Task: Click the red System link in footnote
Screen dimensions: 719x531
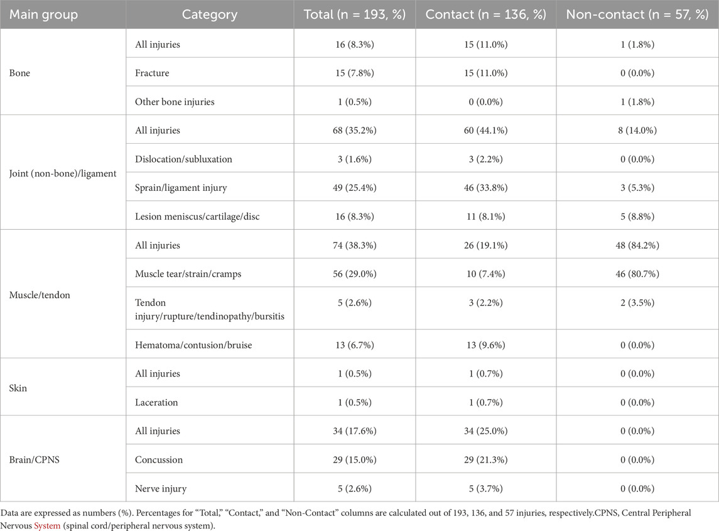Action: 47,525
